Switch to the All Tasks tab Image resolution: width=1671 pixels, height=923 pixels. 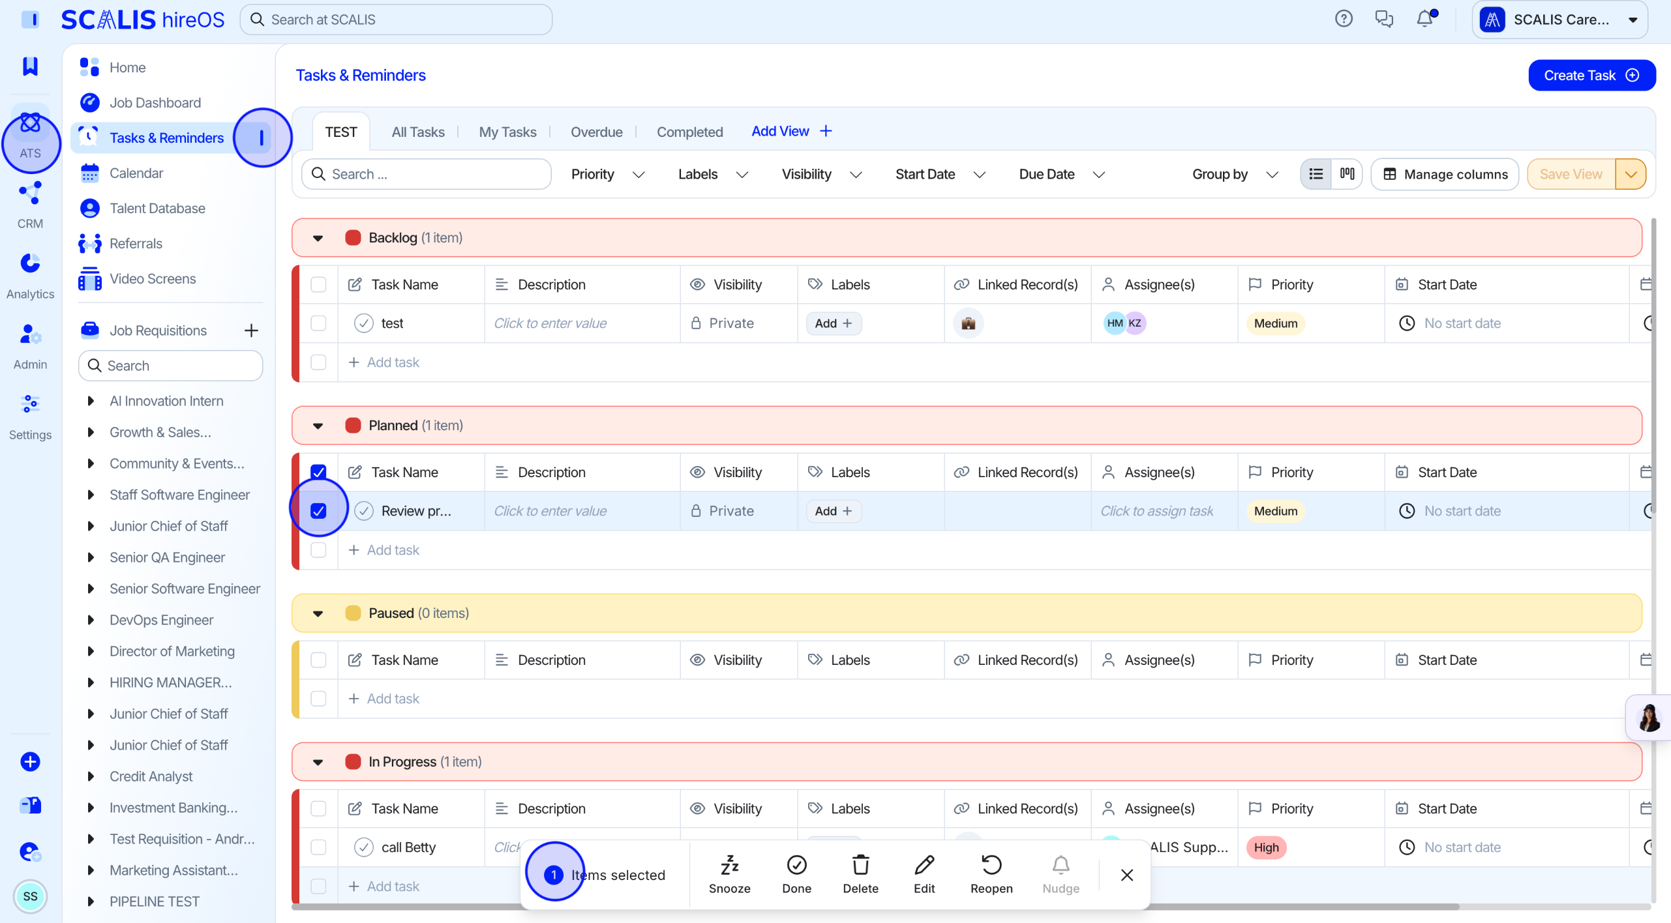point(417,132)
